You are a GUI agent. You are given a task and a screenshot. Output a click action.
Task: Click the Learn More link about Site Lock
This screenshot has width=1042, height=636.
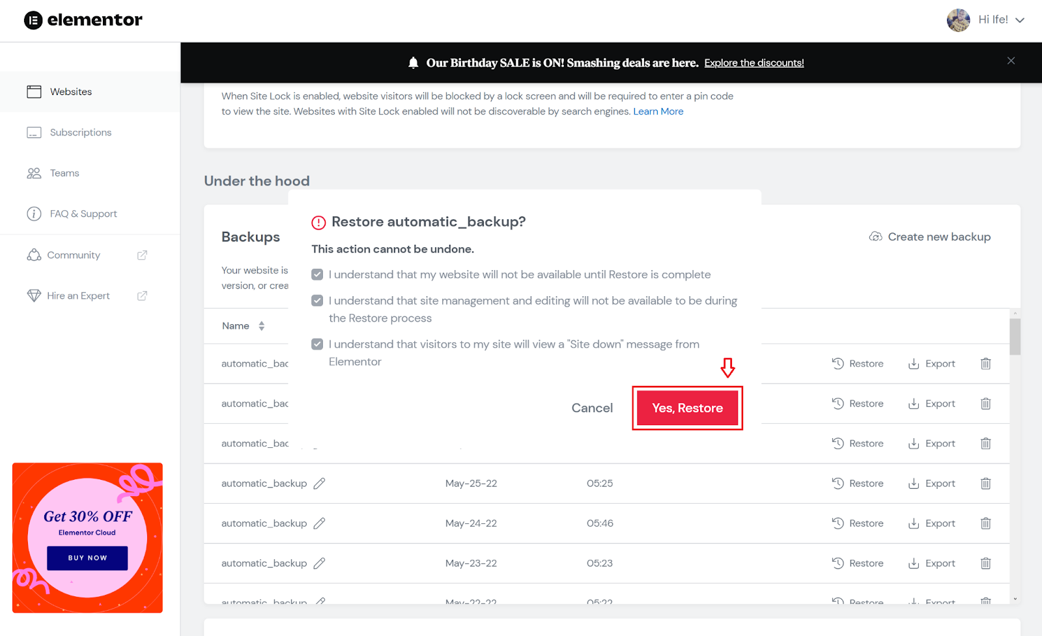point(658,111)
